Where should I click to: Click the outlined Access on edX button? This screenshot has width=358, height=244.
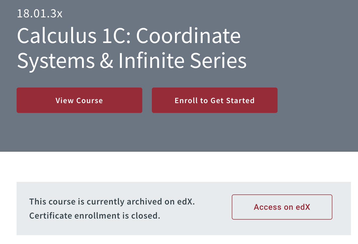282,207
